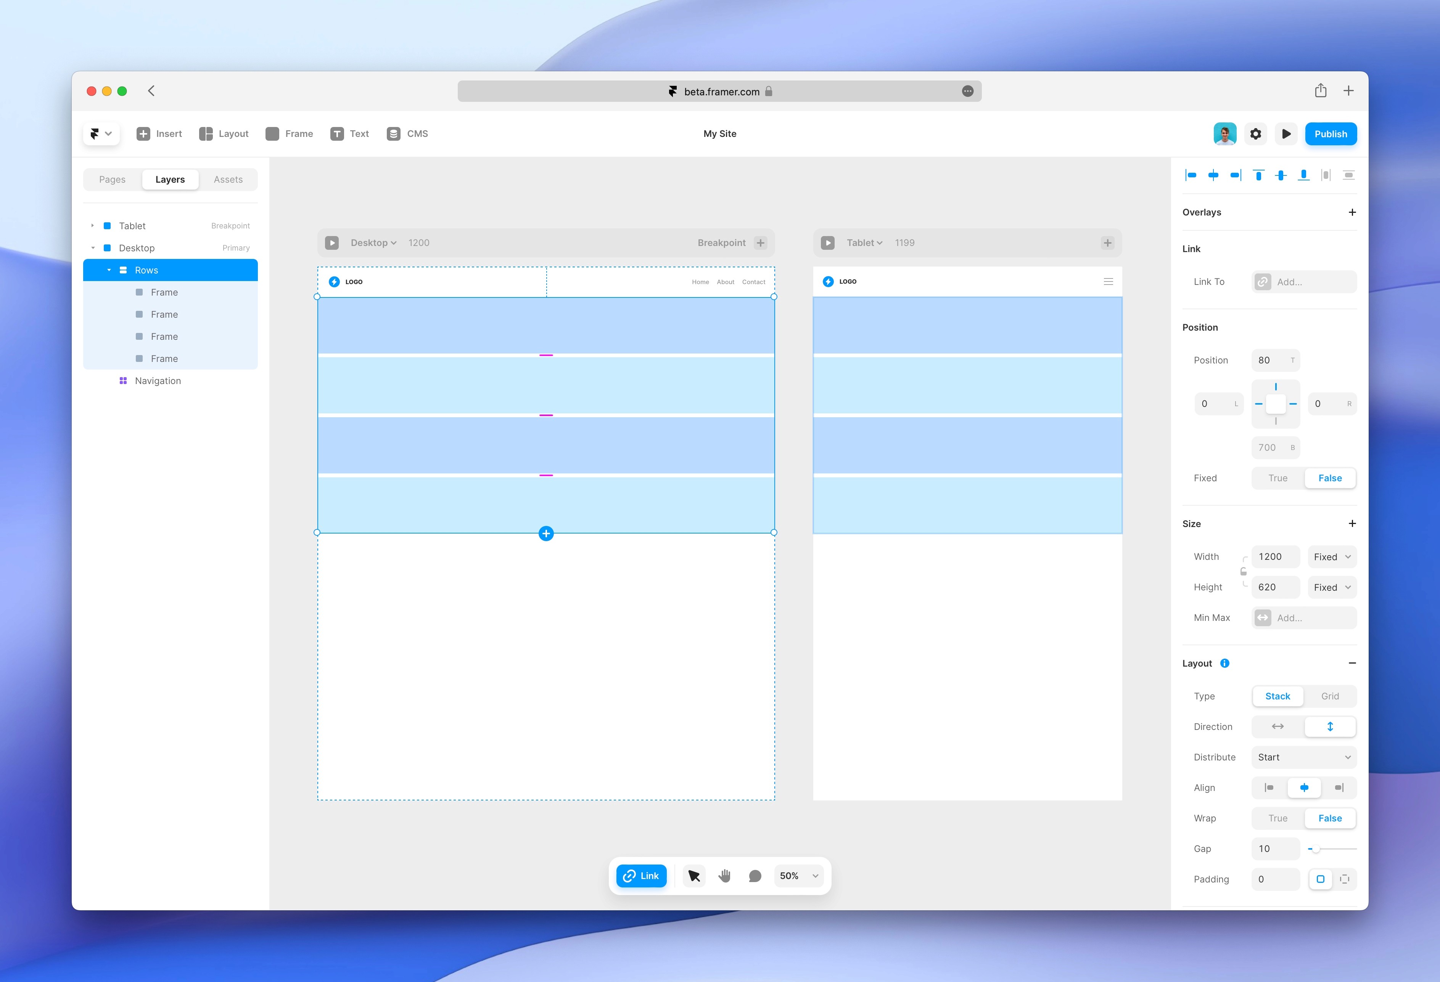
Task: Click the preview play button
Action: (1286, 134)
